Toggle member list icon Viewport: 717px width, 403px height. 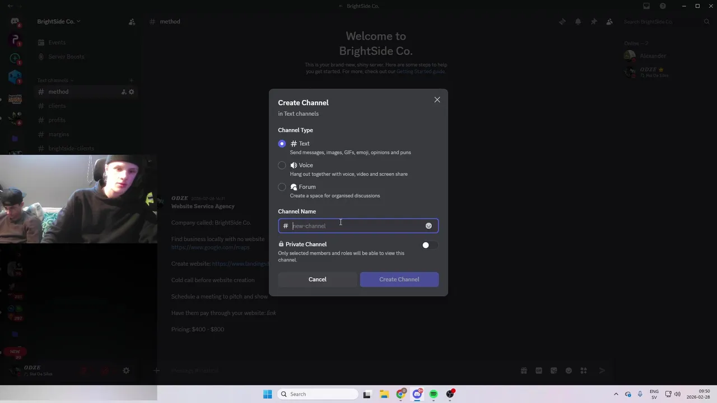[609, 22]
